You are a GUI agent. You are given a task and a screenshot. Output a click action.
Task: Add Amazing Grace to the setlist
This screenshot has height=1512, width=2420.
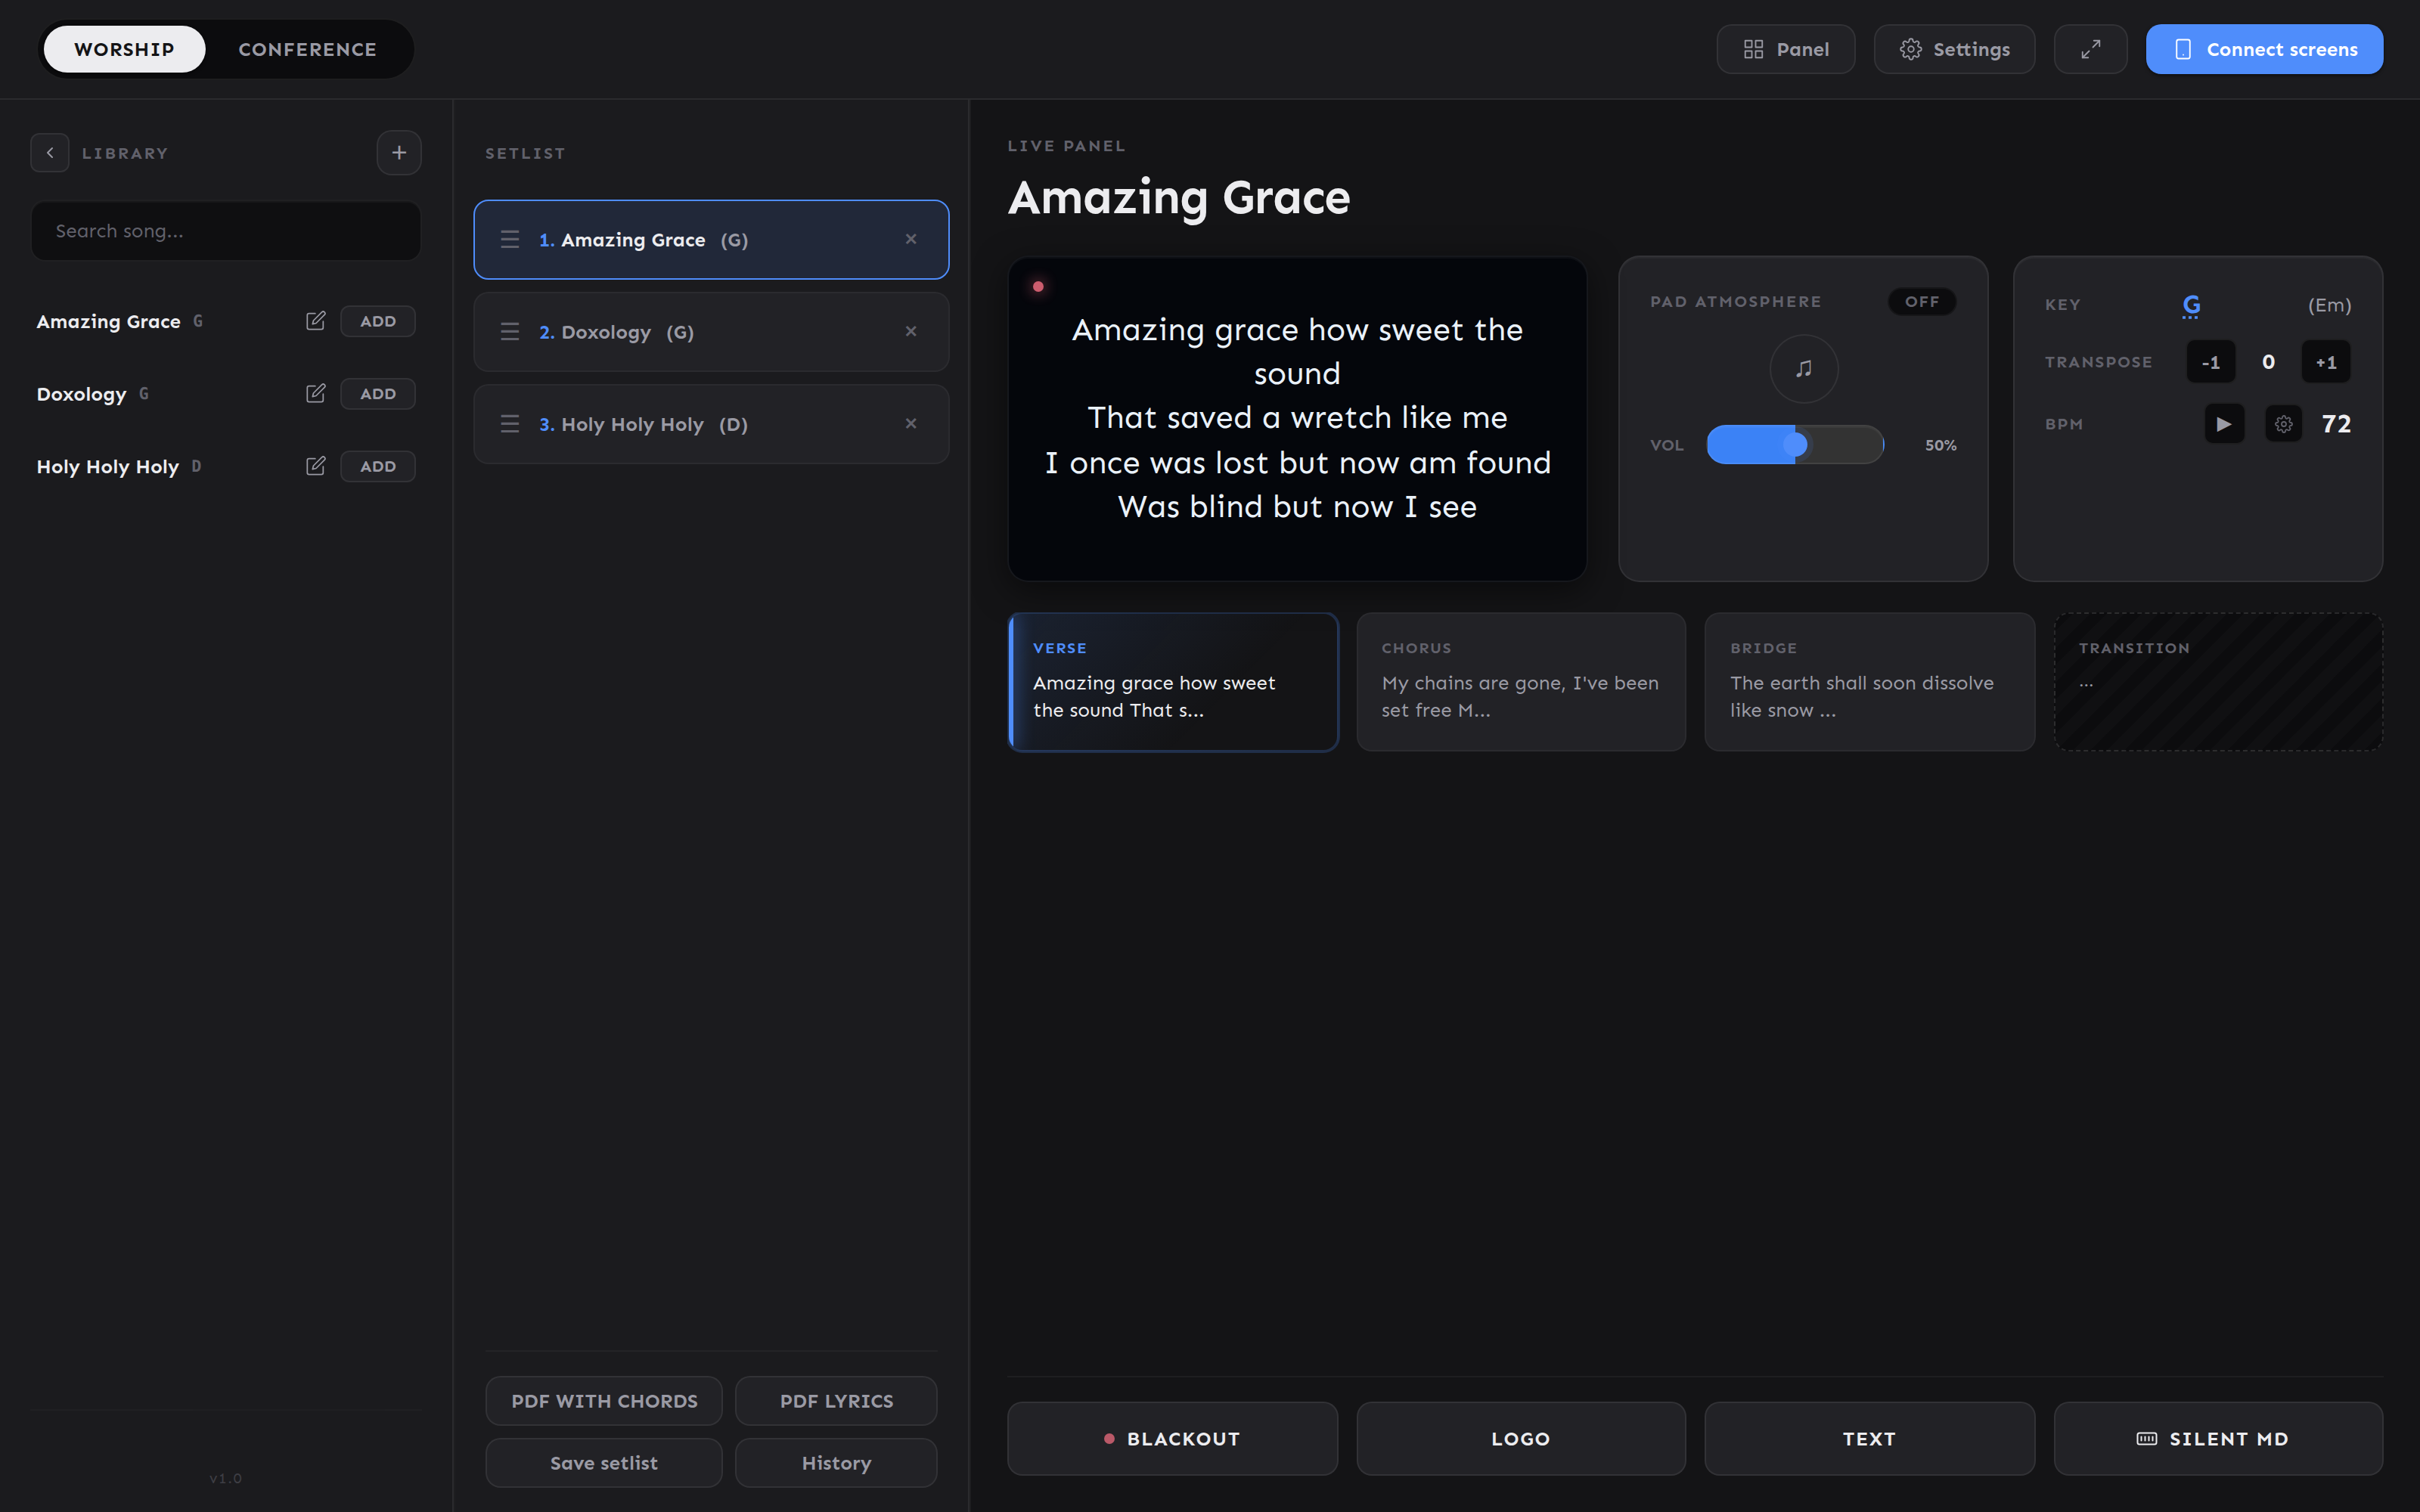(378, 321)
